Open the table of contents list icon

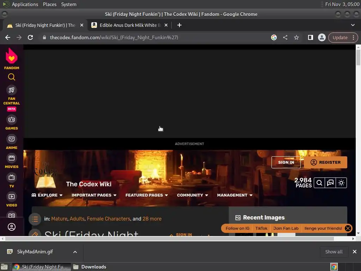pyautogui.click(x=35, y=219)
